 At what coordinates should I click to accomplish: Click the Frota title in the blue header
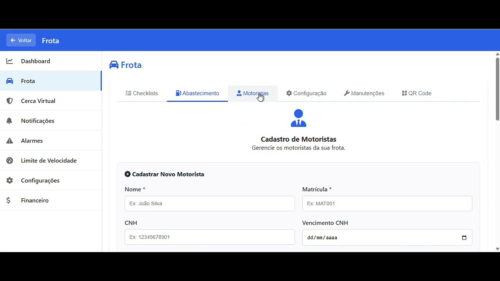[x=50, y=41]
